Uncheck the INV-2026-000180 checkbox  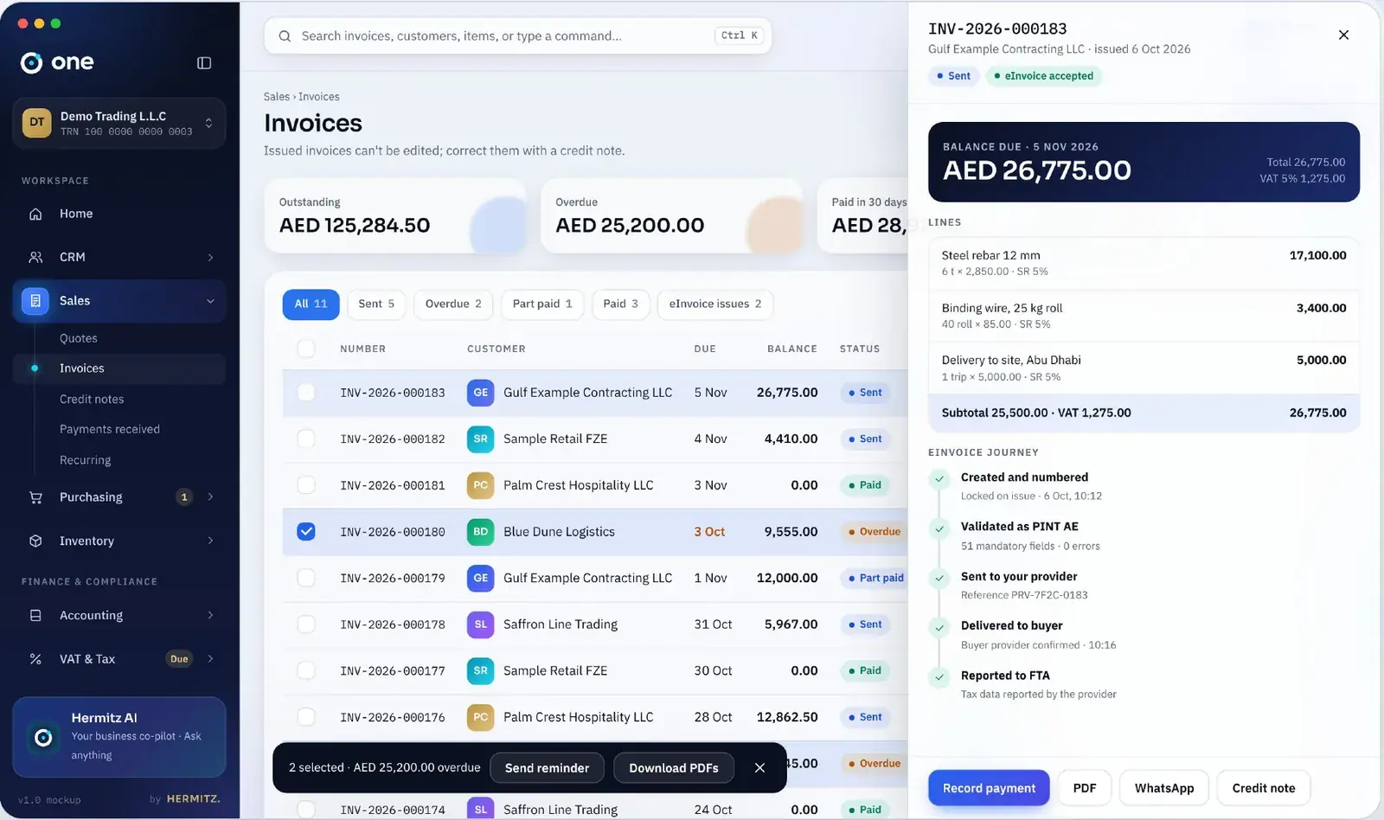[306, 532]
